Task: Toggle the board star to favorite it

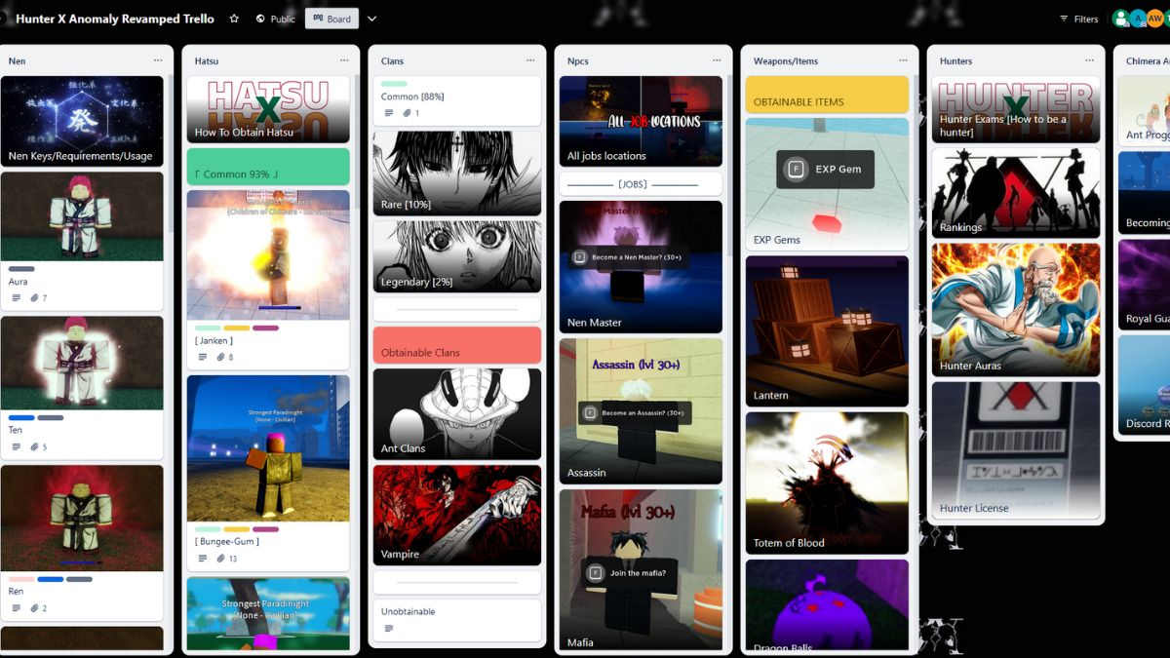Action: pos(233,18)
